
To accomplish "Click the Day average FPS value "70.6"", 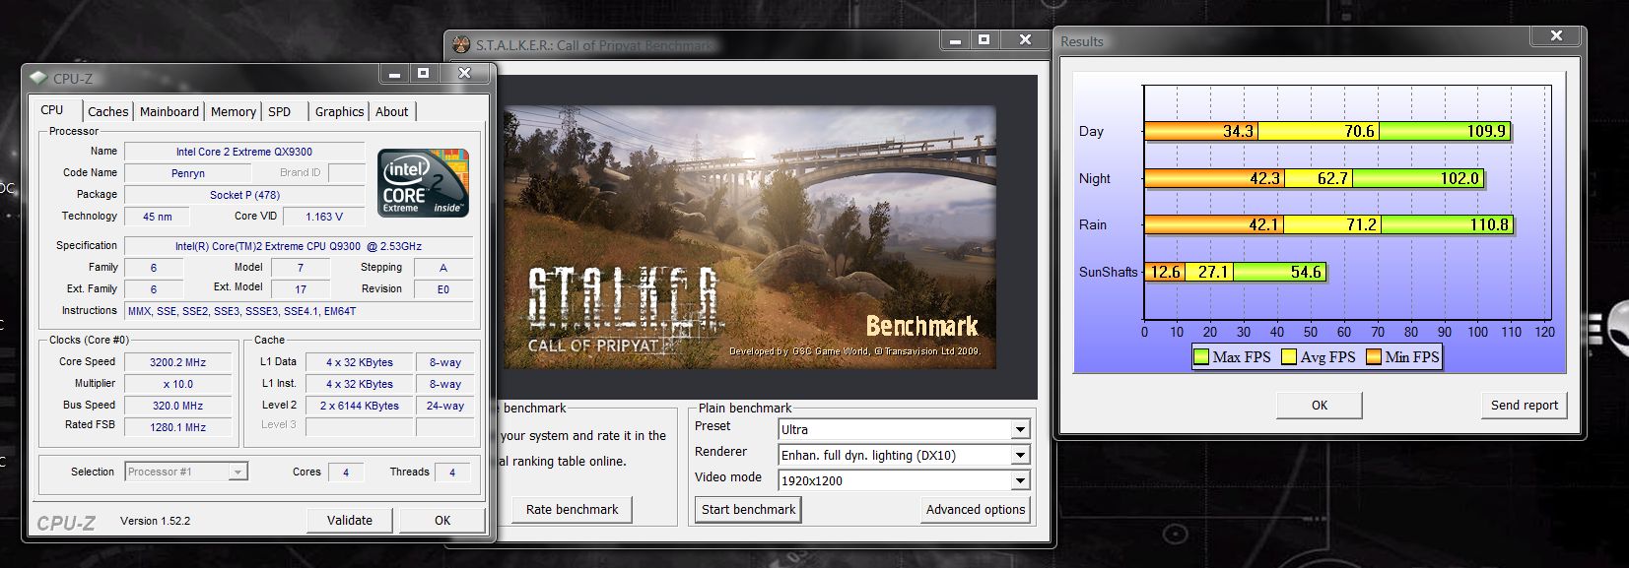I will 1359,131.
